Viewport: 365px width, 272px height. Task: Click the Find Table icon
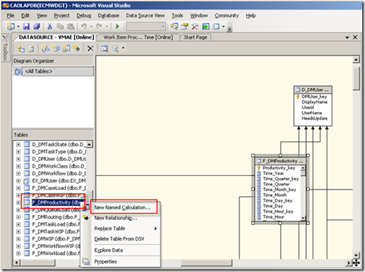[105, 48]
